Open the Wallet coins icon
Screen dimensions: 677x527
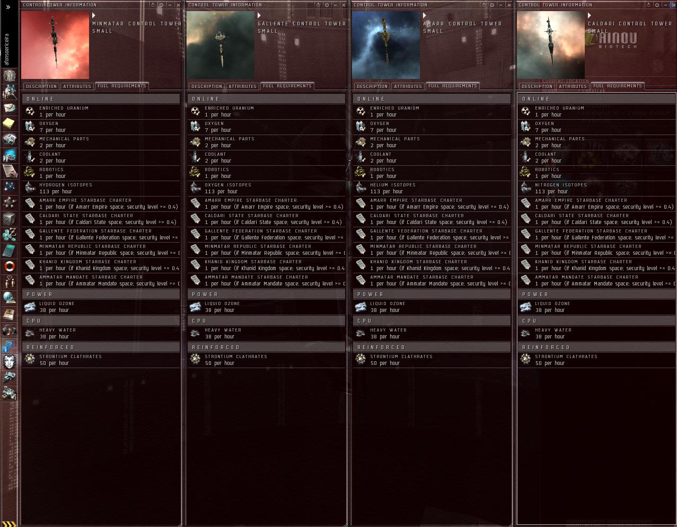coord(10,234)
